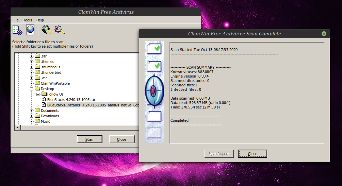Viewport: 342px width, 186px height.
Task: Open the Preferences toolbar icon in ClamWin
Action: coord(17,30)
